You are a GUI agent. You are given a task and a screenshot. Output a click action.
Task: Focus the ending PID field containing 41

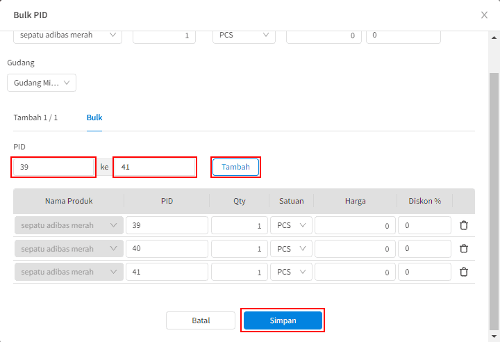pyautogui.click(x=155, y=167)
